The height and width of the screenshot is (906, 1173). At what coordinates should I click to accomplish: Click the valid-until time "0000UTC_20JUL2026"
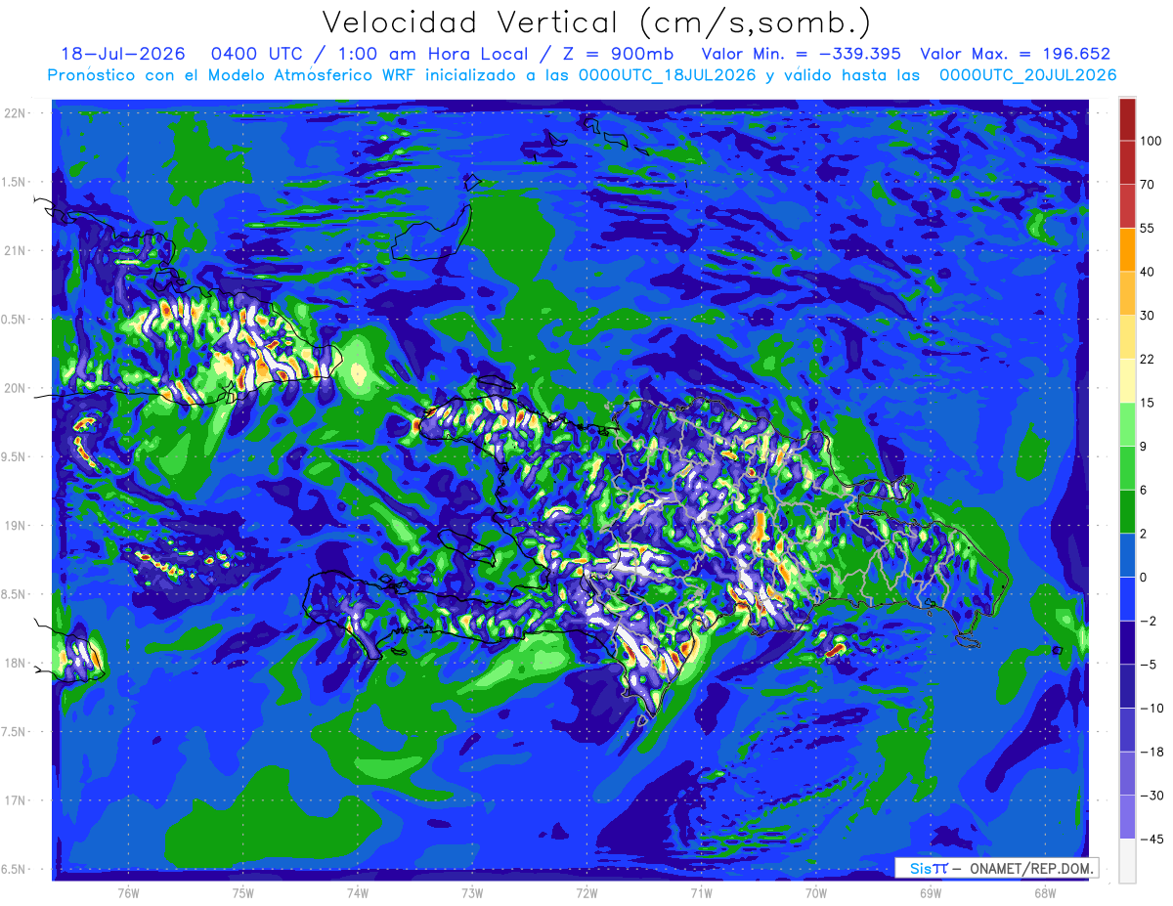point(1028,74)
